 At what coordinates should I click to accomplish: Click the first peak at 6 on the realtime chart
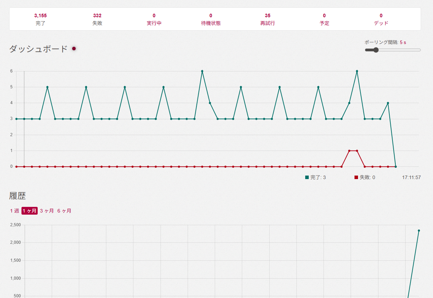pos(202,71)
